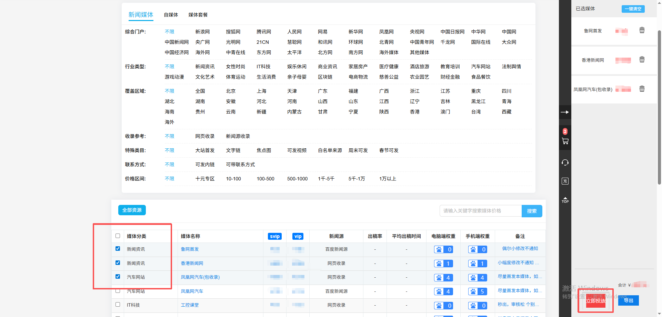This screenshot has height=317, width=662.
Task: Uncheck the 鲁网首发 row checkbox
Action: point(118,249)
